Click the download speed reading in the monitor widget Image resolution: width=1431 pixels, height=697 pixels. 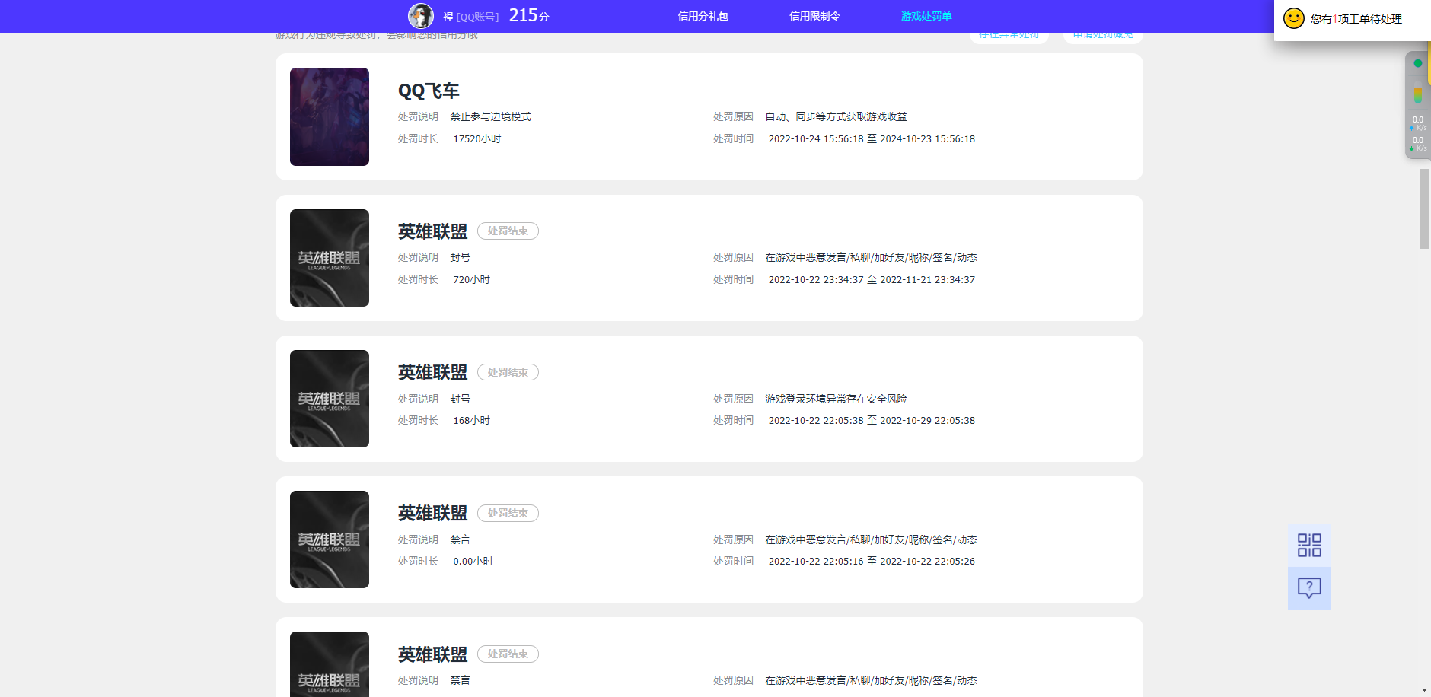coord(1418,144)
